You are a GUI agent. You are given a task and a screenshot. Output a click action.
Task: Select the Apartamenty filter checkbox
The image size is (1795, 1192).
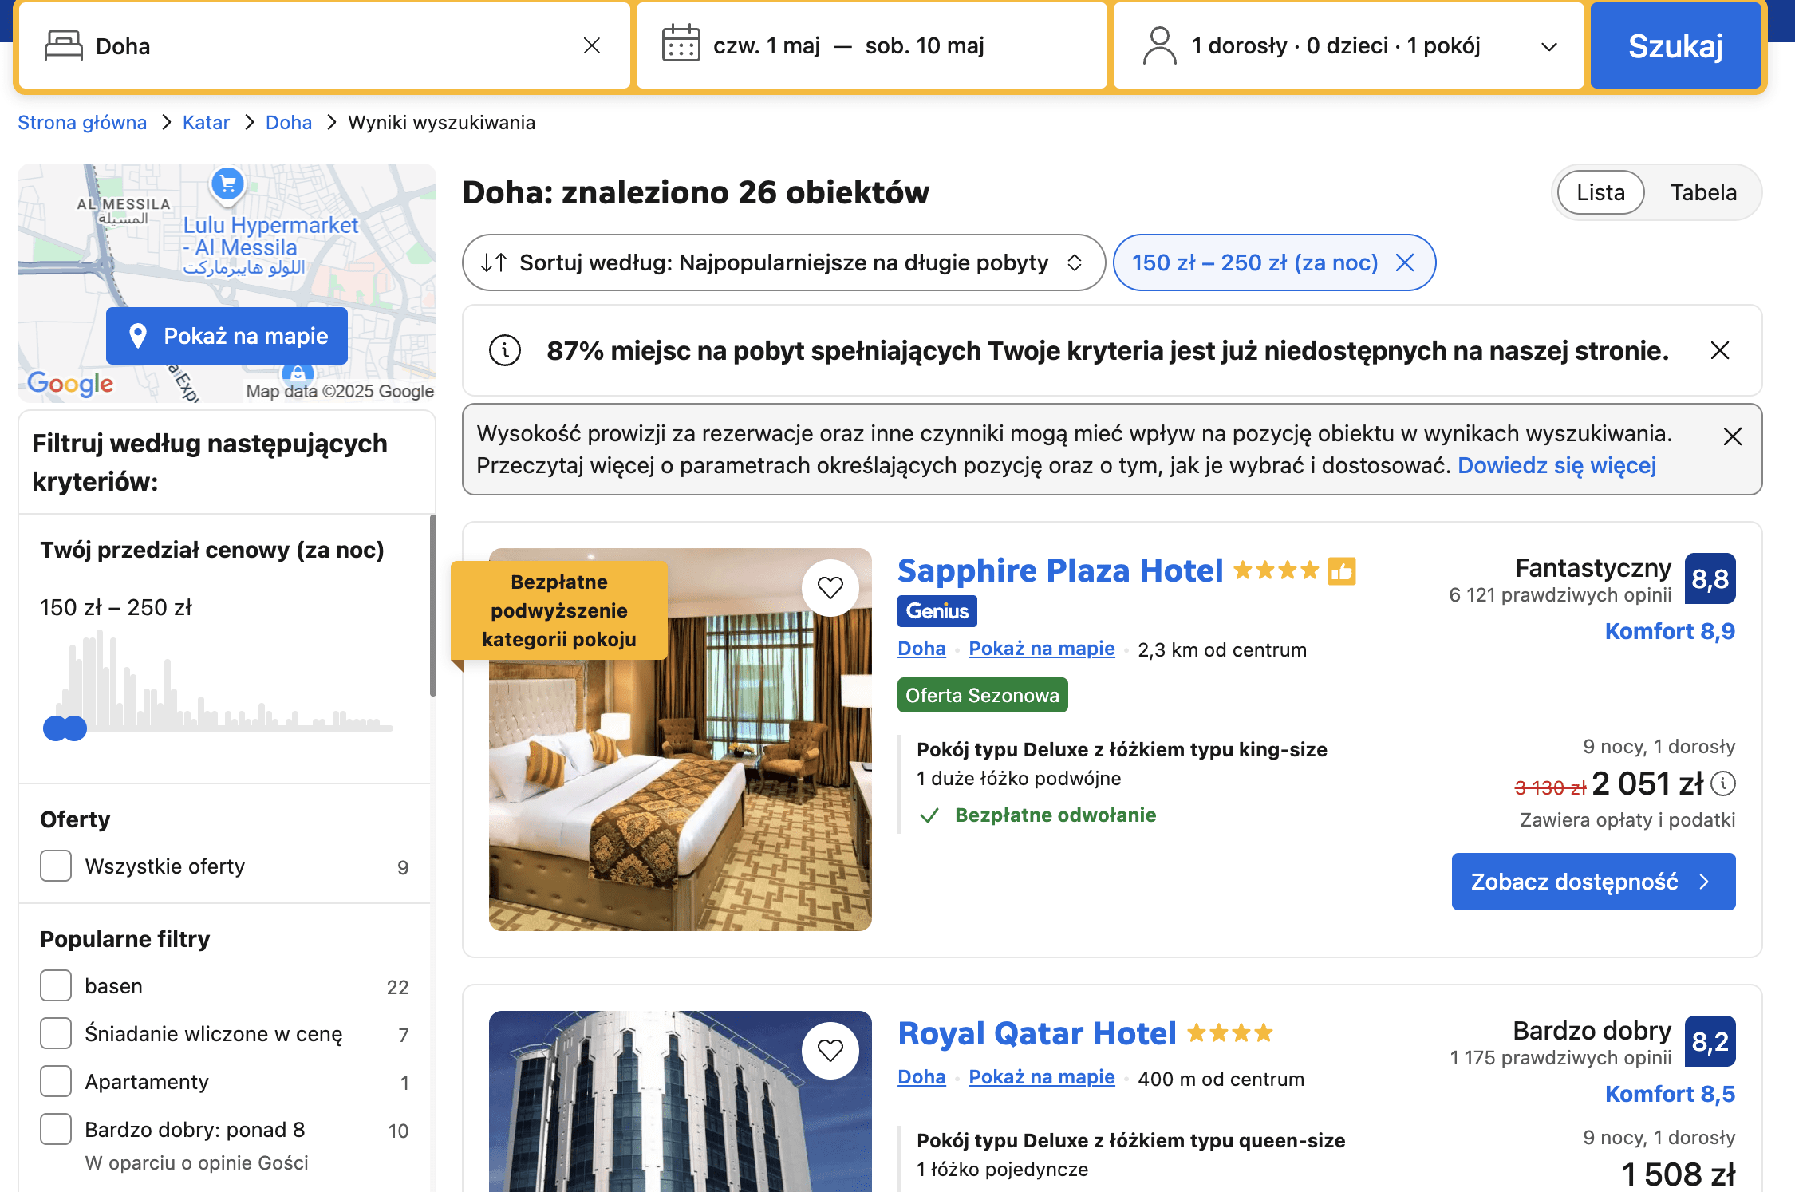(x=56, y=1081)
